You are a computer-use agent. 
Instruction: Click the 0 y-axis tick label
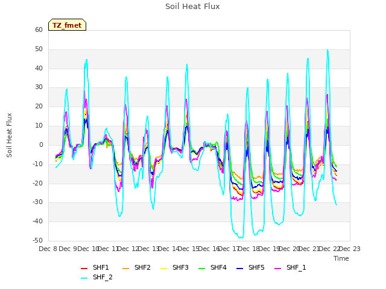(41, 145)
